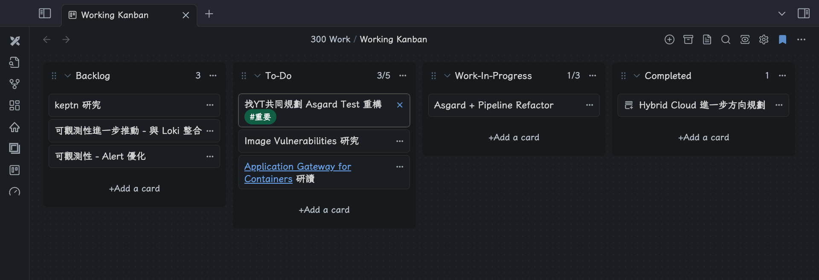Toggle the right sidebar panel
The height and width of the screenshot is (280, 819).
pos(804,14)
